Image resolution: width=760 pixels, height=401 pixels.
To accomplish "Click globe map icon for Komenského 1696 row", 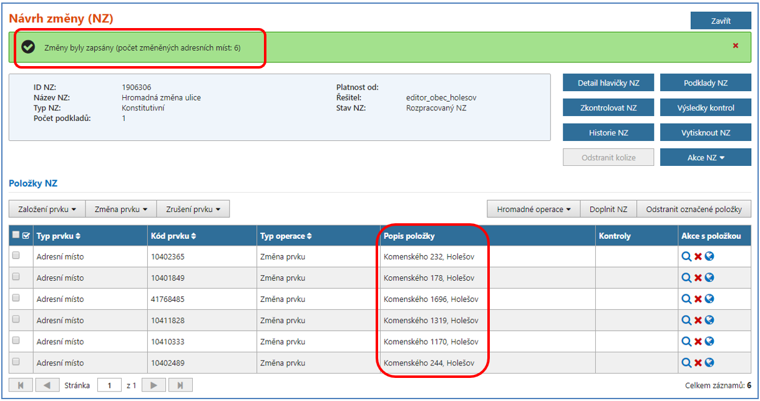I will (709, 299).
